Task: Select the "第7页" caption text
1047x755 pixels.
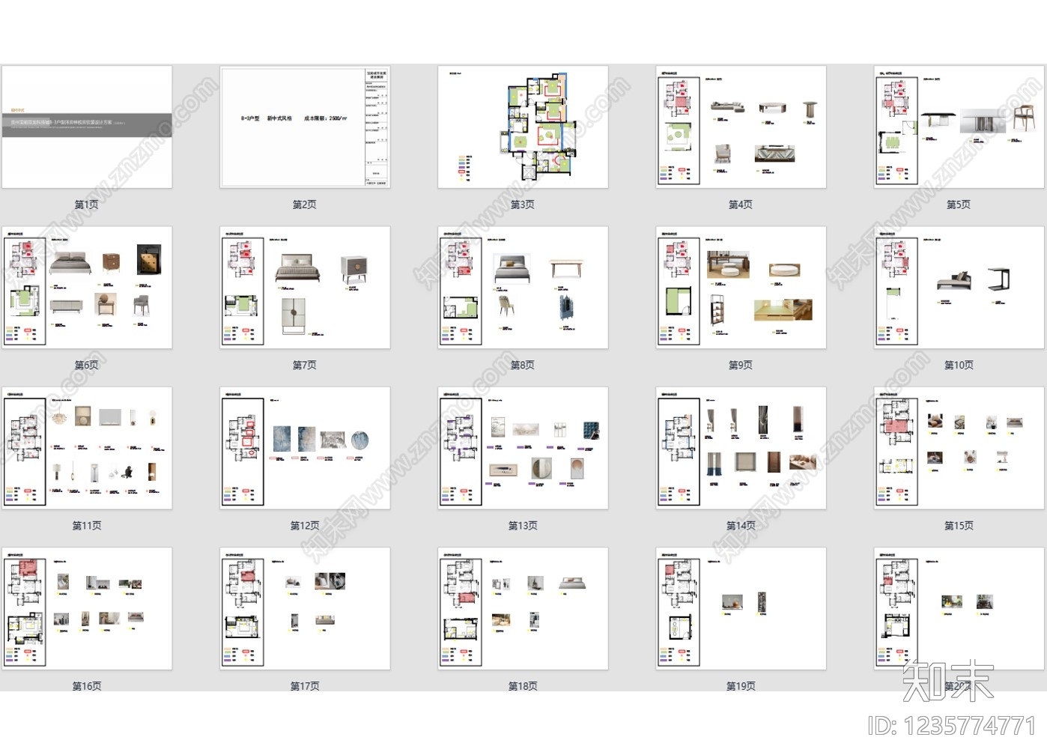Action: tap(305, 366)
